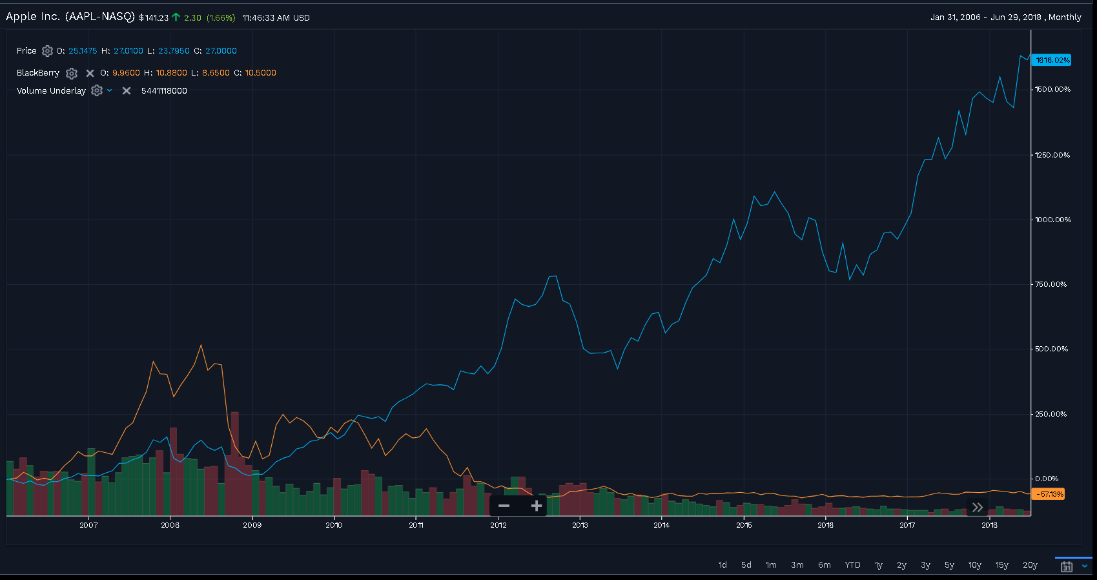Remove the Volume Underlay study
The width and height of the screenshot is (1097, 580).
coord(127,91)
